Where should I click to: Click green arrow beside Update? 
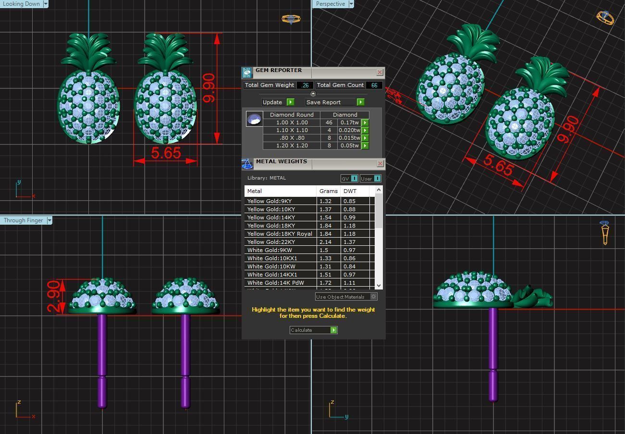coord(290,102)
